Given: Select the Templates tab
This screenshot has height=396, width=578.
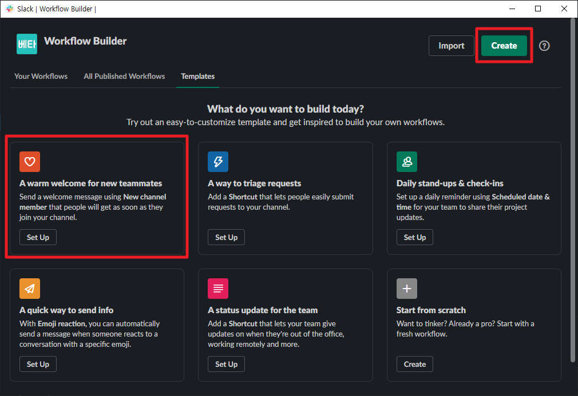Looking at the screenshot, I should (197, 76).
